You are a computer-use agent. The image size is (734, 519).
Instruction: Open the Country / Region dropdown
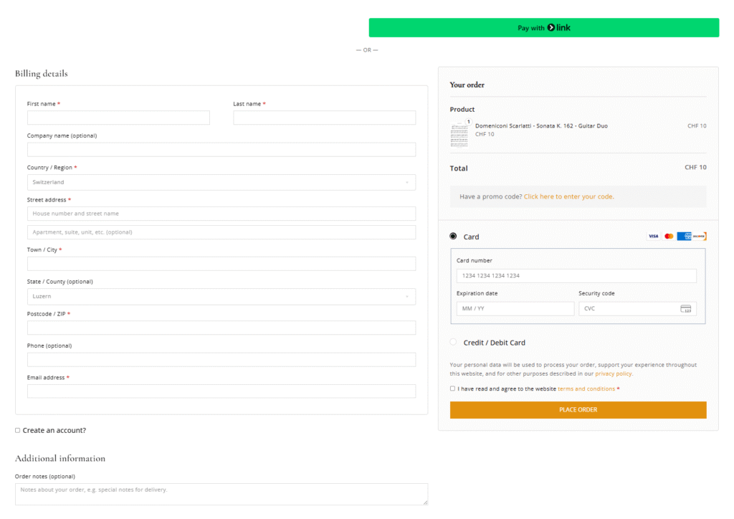pyautogui.click(x=221, y=183)
